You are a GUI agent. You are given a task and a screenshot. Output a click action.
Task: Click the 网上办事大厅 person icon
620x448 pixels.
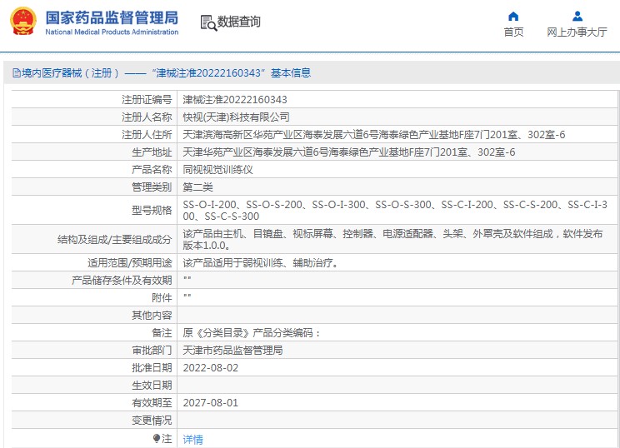pos(577,16)
